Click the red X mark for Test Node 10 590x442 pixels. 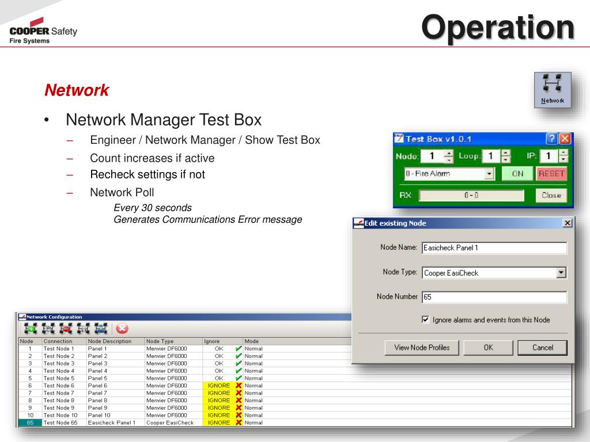coord(239,415)
